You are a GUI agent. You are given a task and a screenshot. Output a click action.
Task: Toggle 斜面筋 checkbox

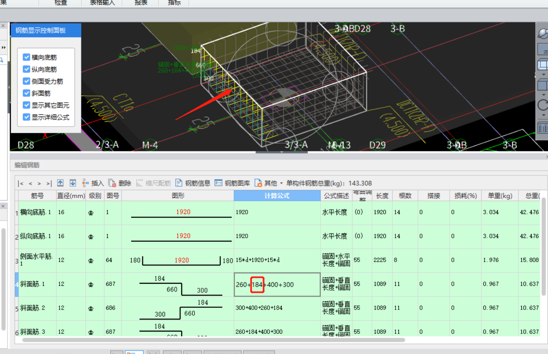[x=27, y=93]
